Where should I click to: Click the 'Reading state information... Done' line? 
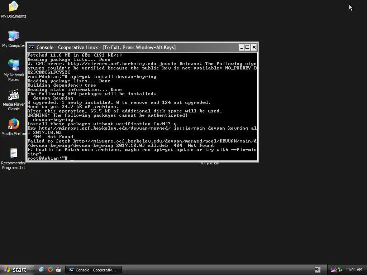75,90
